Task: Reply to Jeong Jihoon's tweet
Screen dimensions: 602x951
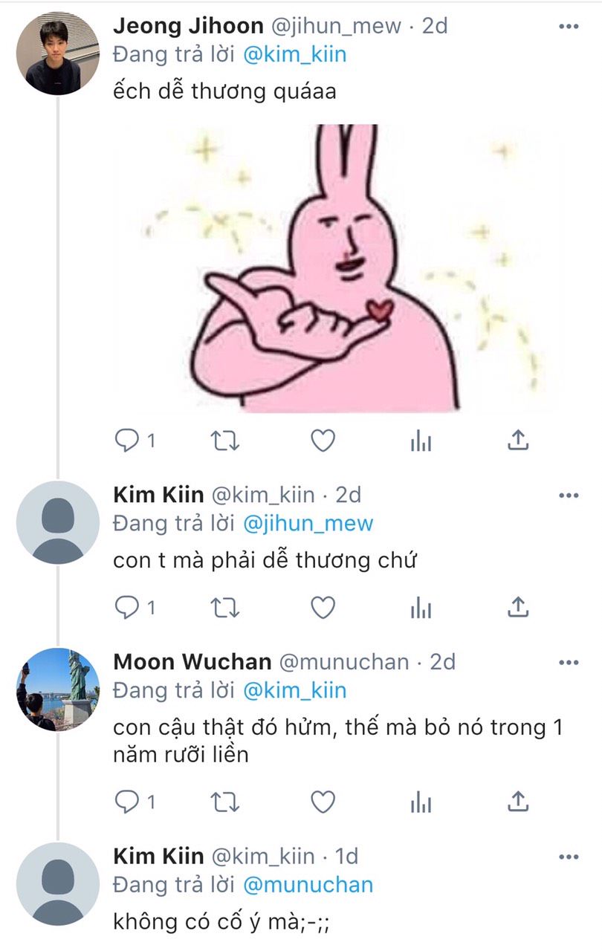Action: pos(127,441)
